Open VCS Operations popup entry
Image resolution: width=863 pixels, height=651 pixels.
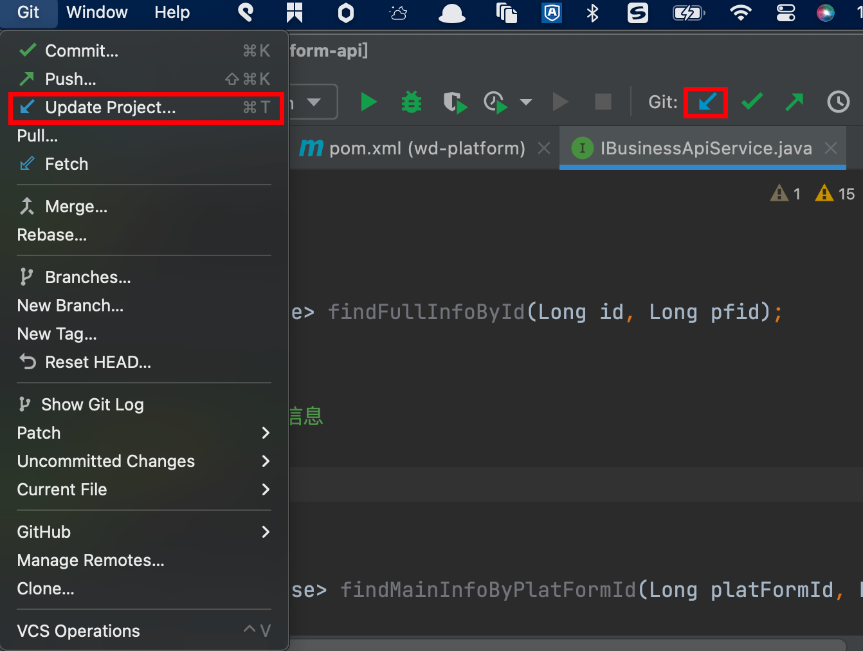[145, 631]
